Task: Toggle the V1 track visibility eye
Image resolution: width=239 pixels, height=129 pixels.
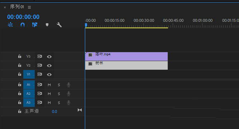Action: (x=49, y=74)
